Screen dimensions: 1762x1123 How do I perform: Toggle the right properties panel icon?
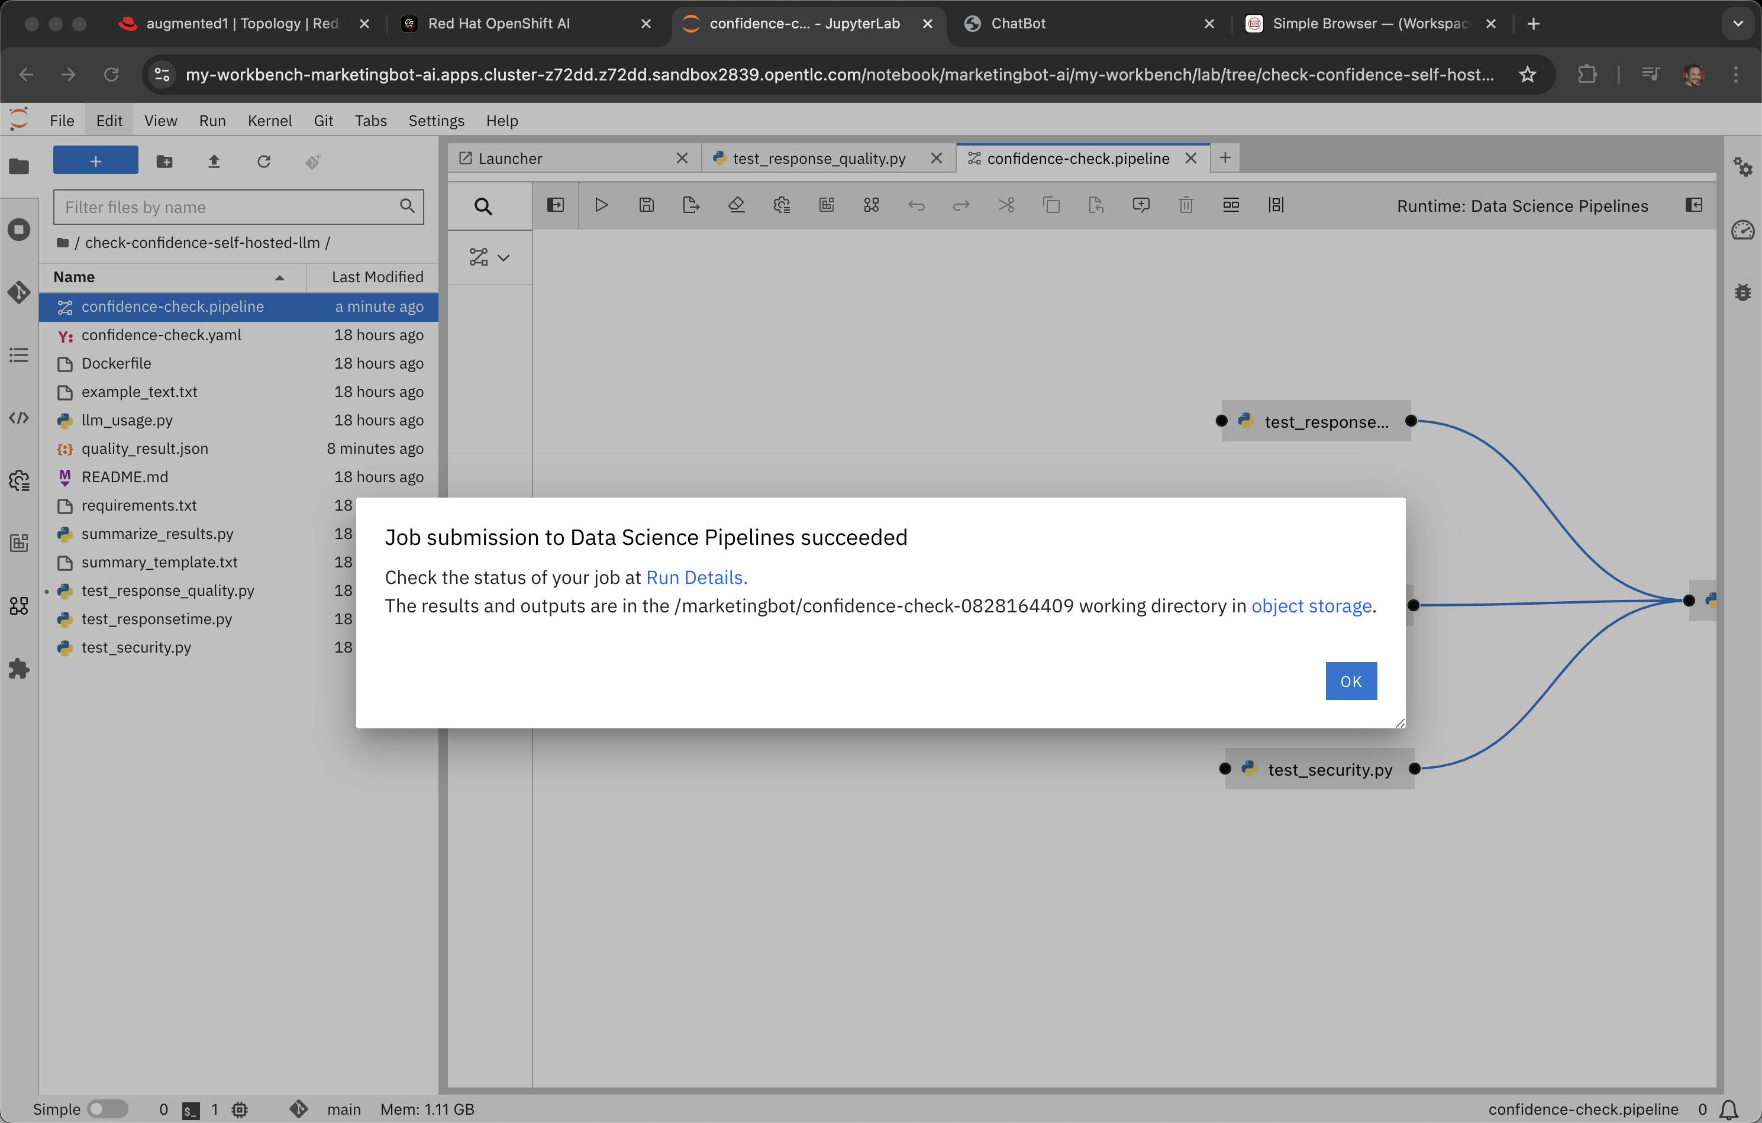pos(1693,205)
